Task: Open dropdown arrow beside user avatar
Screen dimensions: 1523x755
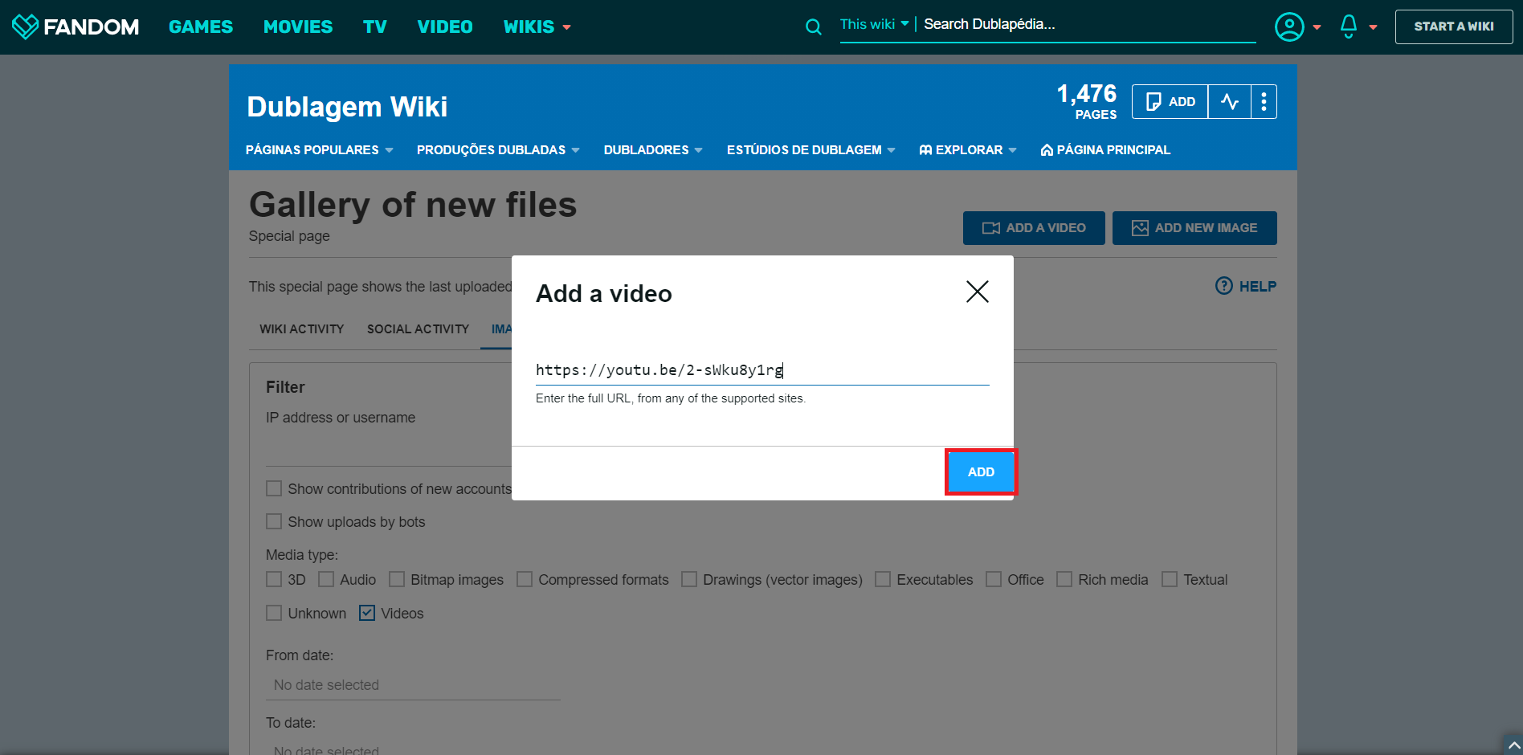Action: point(1317,27)
